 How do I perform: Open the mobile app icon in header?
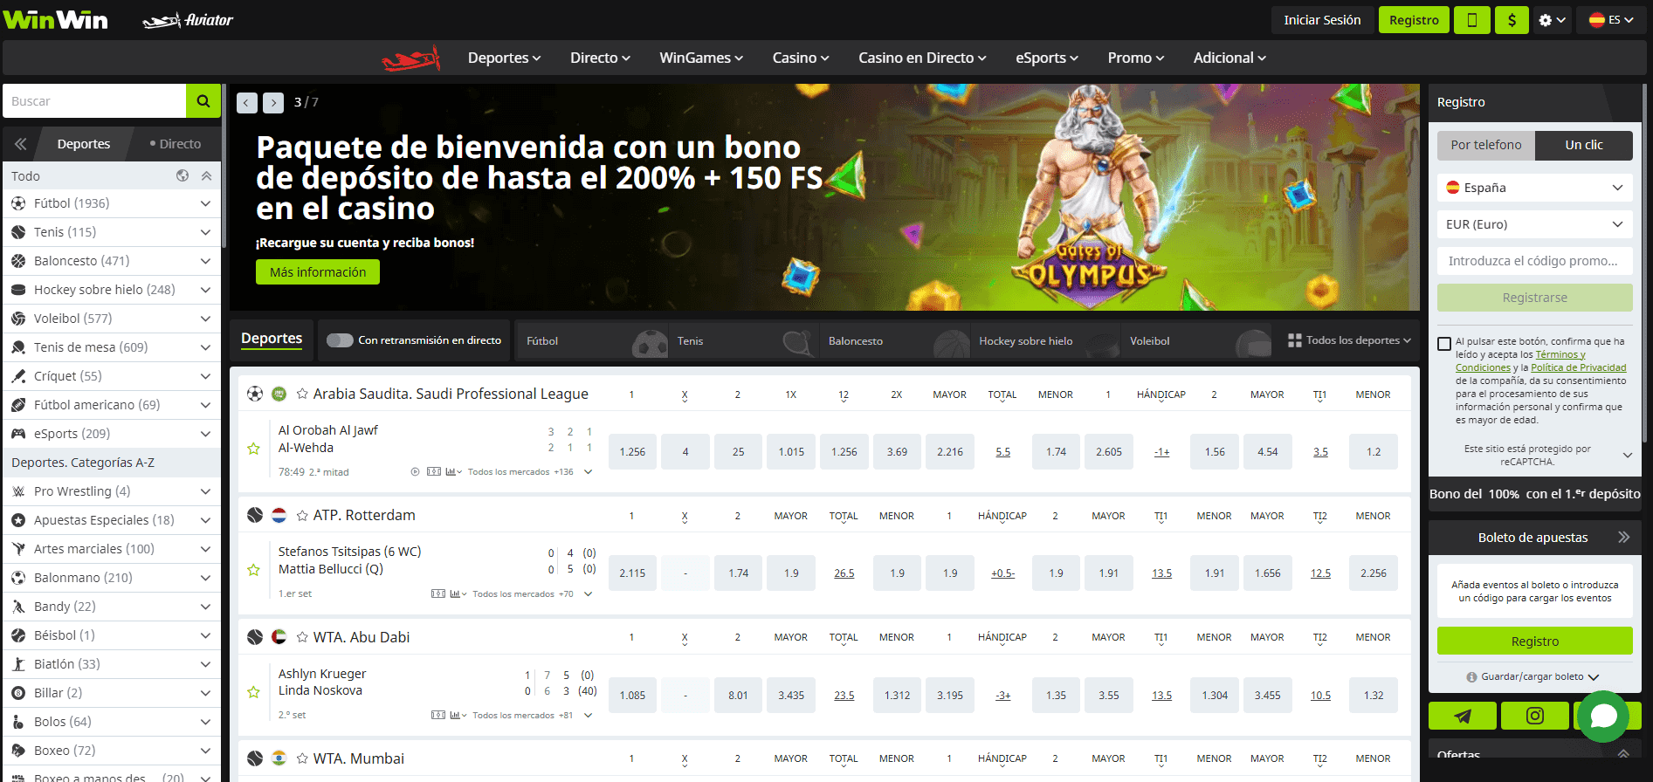1471,20
